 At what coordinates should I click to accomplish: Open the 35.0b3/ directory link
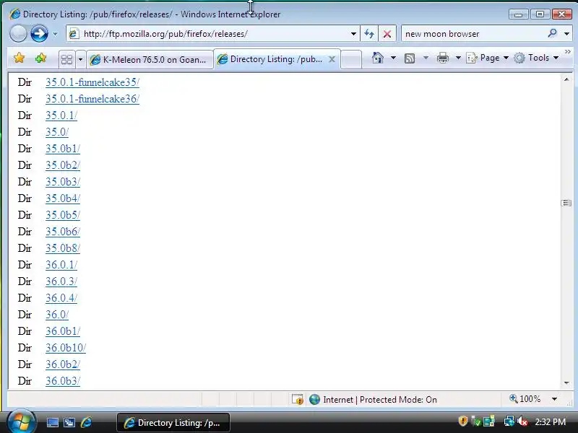tap(63, 182)
